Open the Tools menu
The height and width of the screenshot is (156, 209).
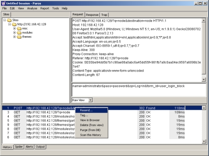click(x=56, y=8)
